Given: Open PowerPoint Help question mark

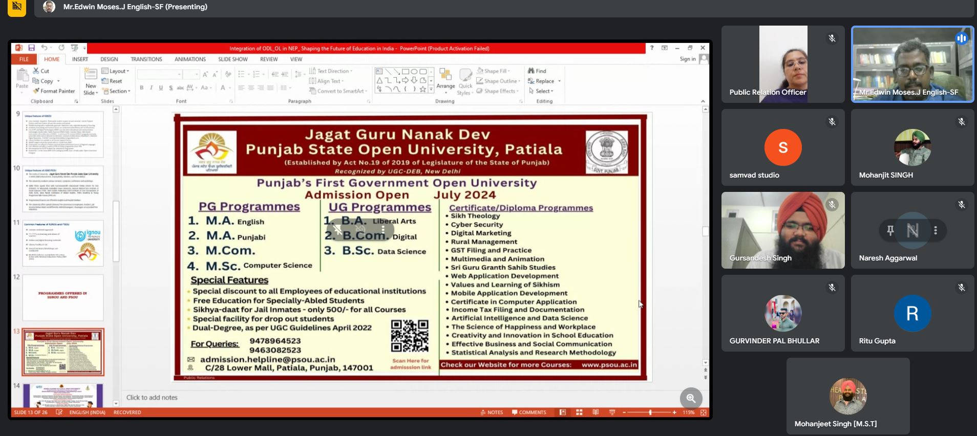Looking at the screenshot, I should click(652, 48).
